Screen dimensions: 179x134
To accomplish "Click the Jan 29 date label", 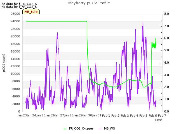I will (78, 115).
